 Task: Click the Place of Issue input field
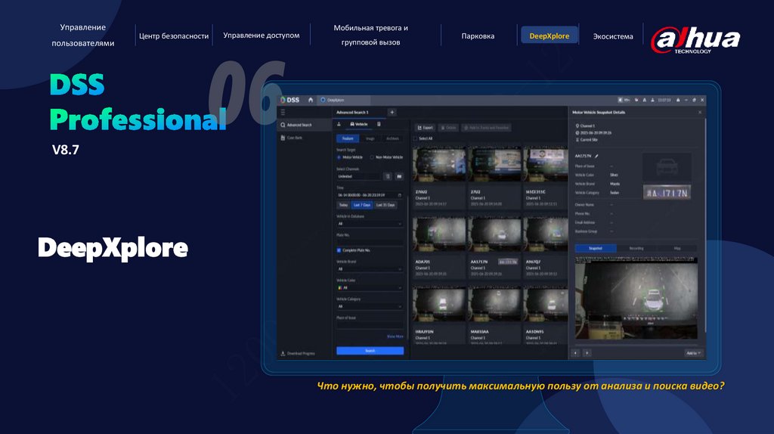tap(370, 325)
